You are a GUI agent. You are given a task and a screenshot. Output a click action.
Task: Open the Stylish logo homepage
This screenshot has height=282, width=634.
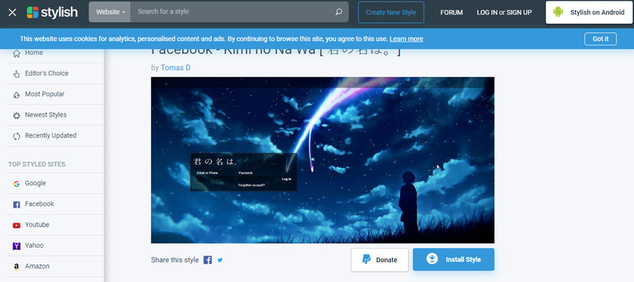pyautogui.click(x=52, y=12)
